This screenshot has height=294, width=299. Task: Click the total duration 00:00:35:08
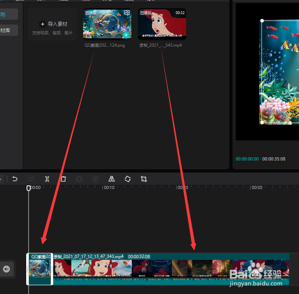(x=274, y=159)
